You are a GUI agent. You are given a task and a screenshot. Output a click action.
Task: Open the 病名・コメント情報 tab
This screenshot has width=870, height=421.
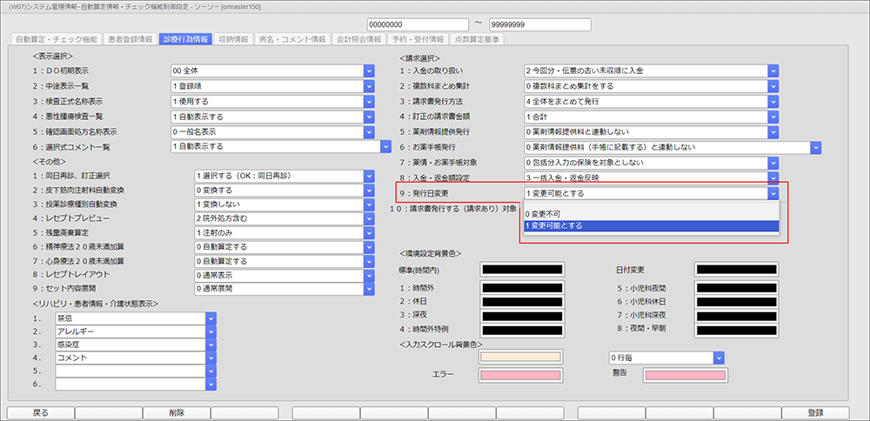pos(293,39)
